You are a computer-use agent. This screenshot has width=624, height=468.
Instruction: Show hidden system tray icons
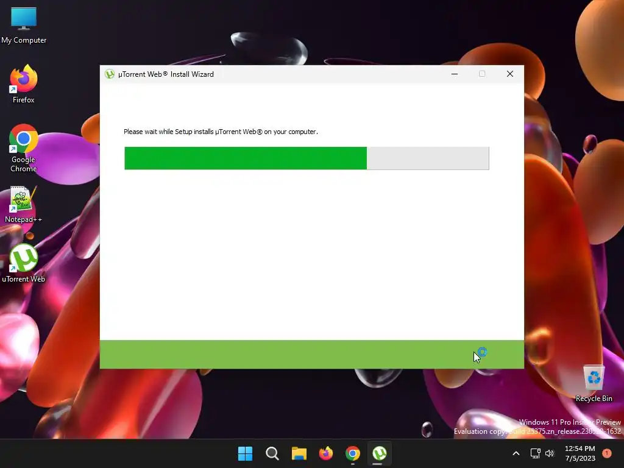click(x=516, y=453)
